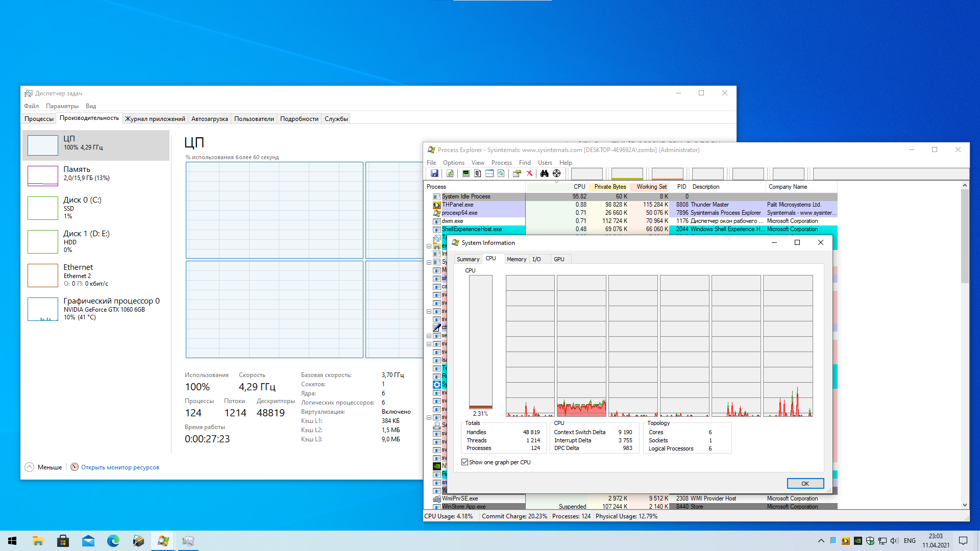
Task: Click the Properties toolbar icon with hand
Action: coord(517,173)
